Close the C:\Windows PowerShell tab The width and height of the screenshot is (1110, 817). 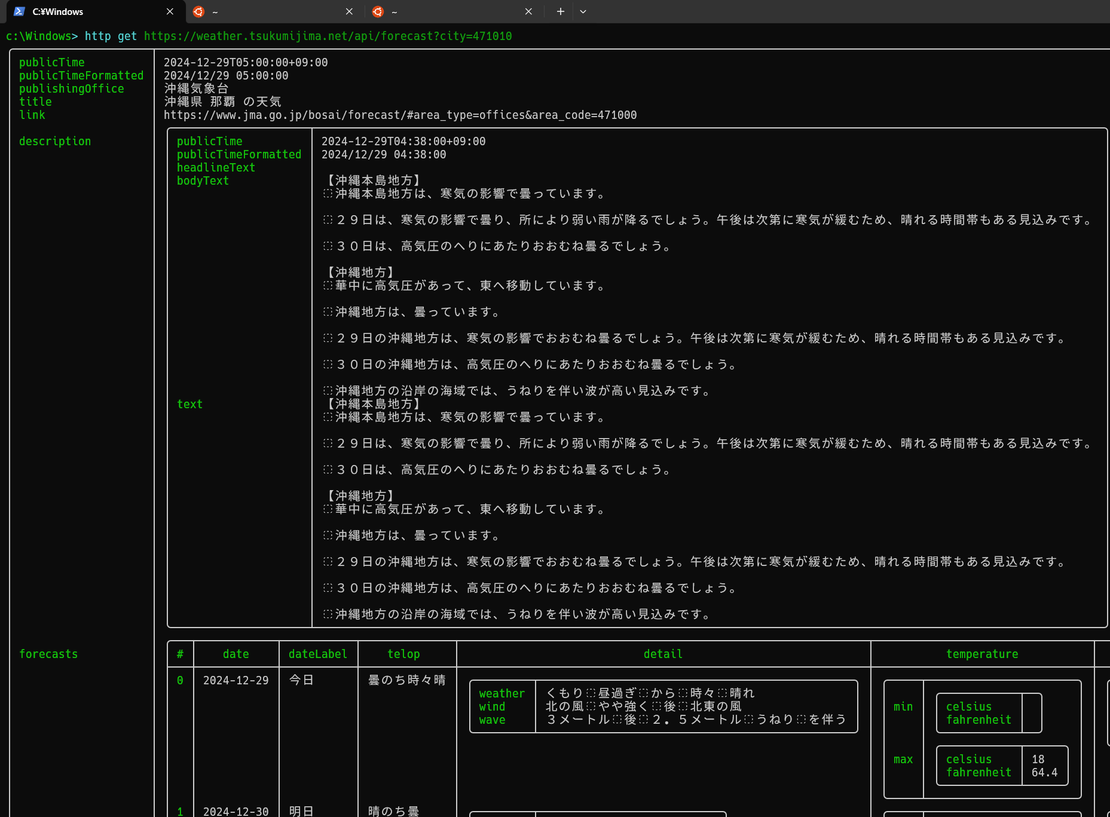pyautogui.click(x=170, y=11)
